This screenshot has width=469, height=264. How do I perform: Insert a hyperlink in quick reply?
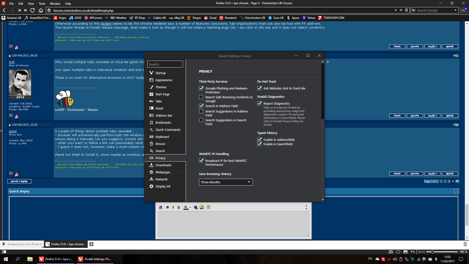[x=196, y=207]
